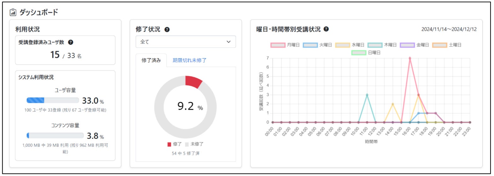Open help icon next to 受講登録済みユーザ数

point(71,42)
